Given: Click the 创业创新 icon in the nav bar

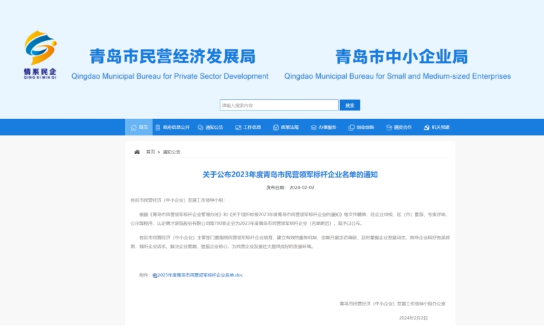Looking at the screenshot, I should pyautogui.click(x=351, y=128).
